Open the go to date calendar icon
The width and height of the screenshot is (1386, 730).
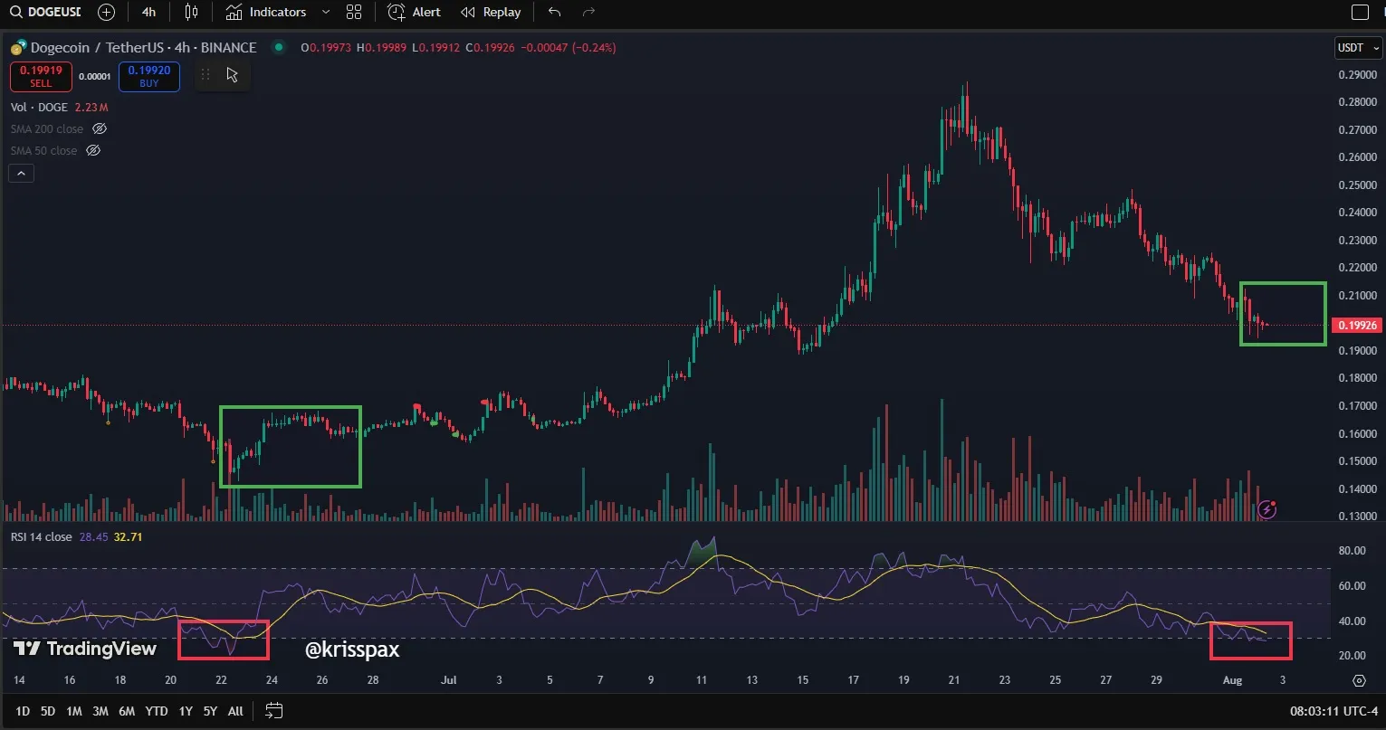[x=274, y=711]
